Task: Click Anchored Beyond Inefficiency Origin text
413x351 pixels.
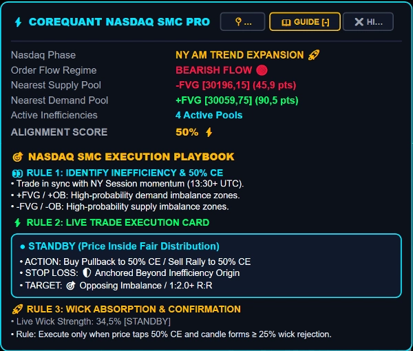Action: click(167, 273)
